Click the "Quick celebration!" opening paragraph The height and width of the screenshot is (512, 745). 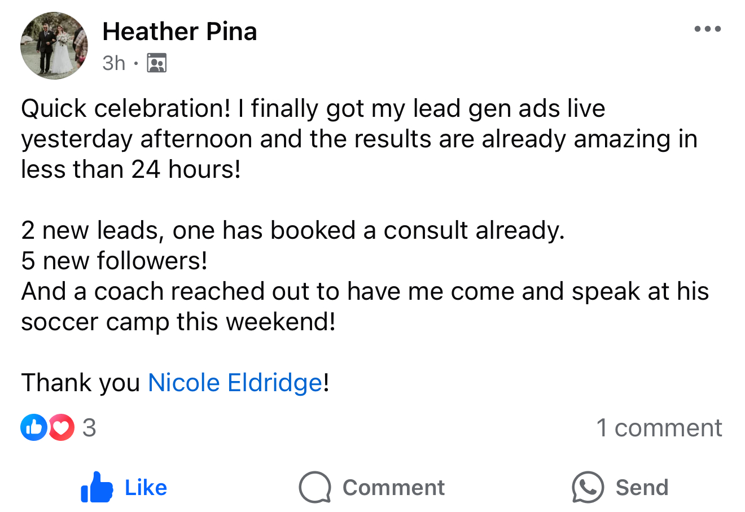coord(359,139)
